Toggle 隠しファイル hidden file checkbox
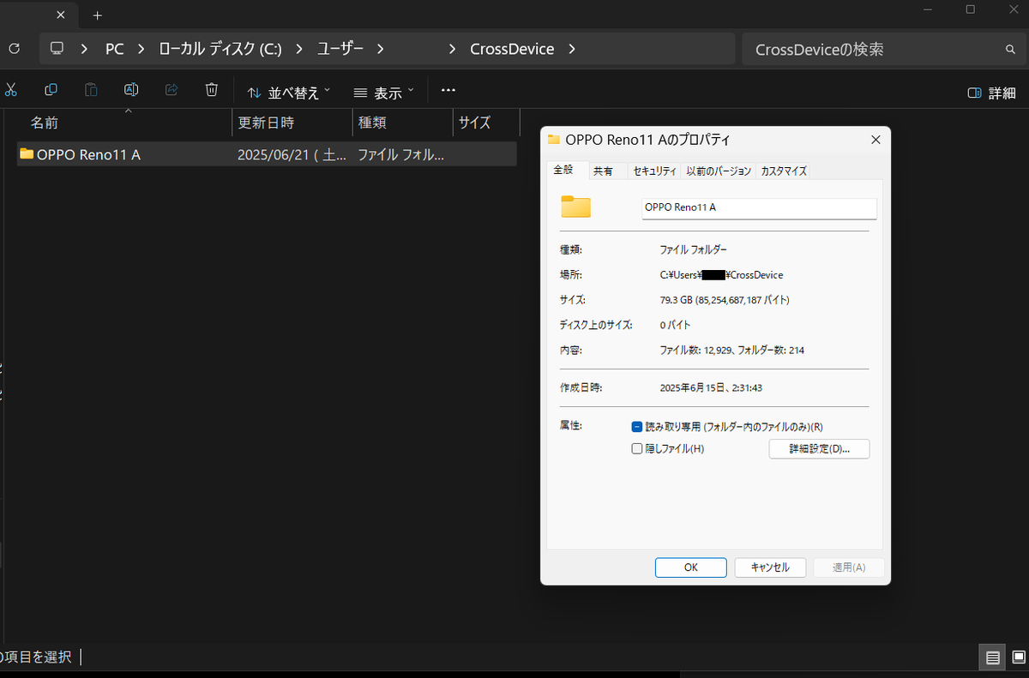 coord(637,448)
